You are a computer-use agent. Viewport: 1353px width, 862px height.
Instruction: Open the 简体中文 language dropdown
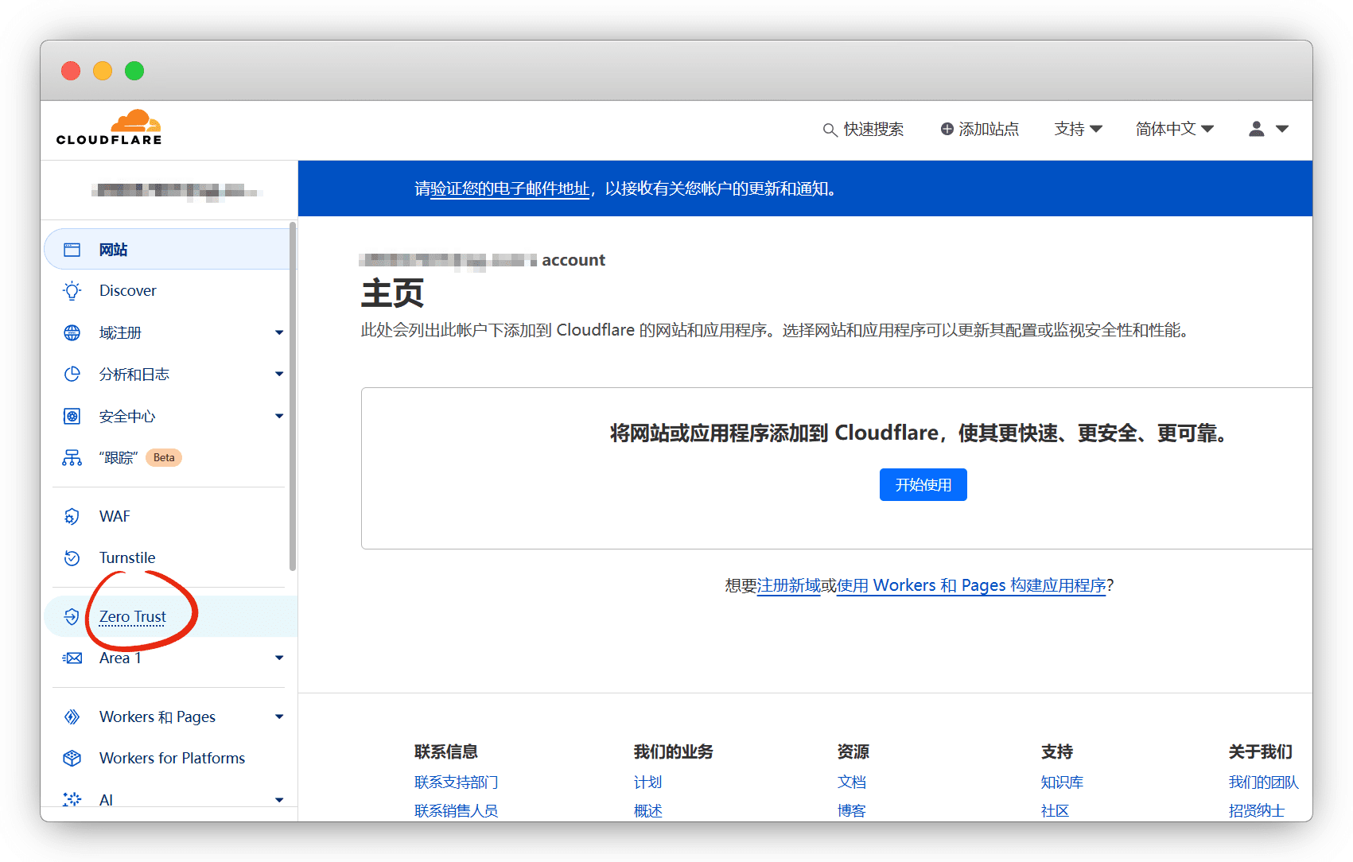(1174, 129)
